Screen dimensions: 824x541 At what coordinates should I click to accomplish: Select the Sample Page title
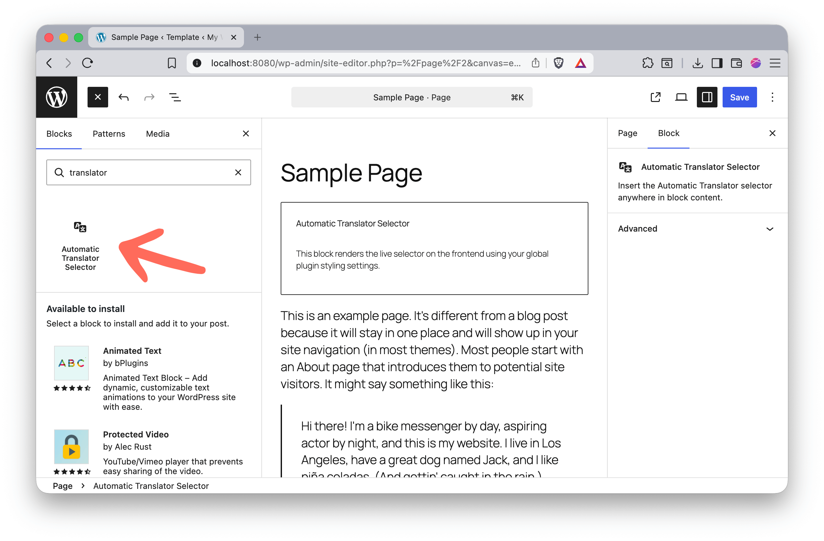[x=351, y=173]
